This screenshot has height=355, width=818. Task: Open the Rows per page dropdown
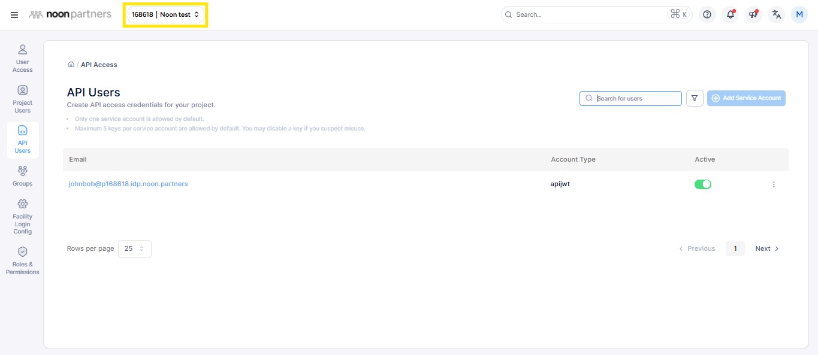click(x=135, y=248)
